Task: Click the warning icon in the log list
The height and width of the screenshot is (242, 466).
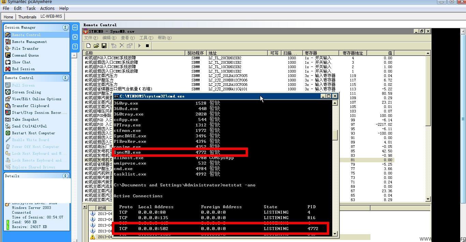Action: (92, 237)
